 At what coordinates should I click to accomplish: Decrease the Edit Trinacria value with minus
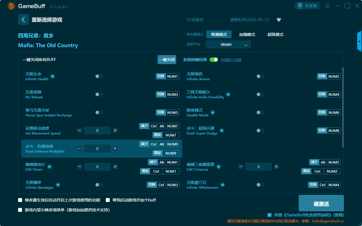241,167
